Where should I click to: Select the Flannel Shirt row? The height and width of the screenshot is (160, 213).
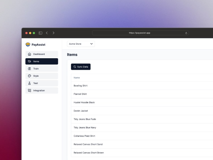142,94
